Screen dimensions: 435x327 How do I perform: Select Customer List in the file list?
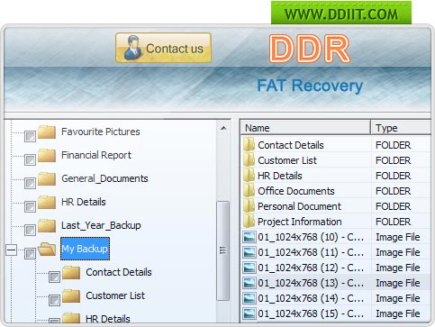(x=287, y=160)
